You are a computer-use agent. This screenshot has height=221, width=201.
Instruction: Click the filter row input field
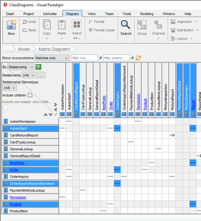click(x=84, y=58)
